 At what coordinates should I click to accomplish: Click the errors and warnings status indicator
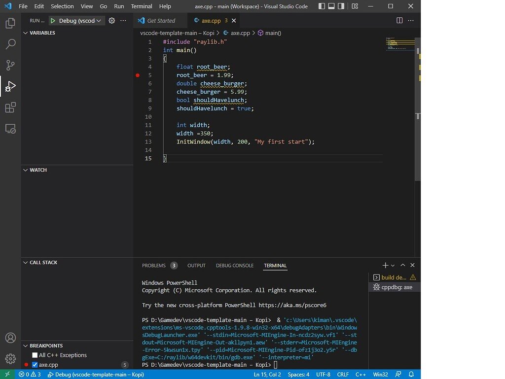point(29,374)
